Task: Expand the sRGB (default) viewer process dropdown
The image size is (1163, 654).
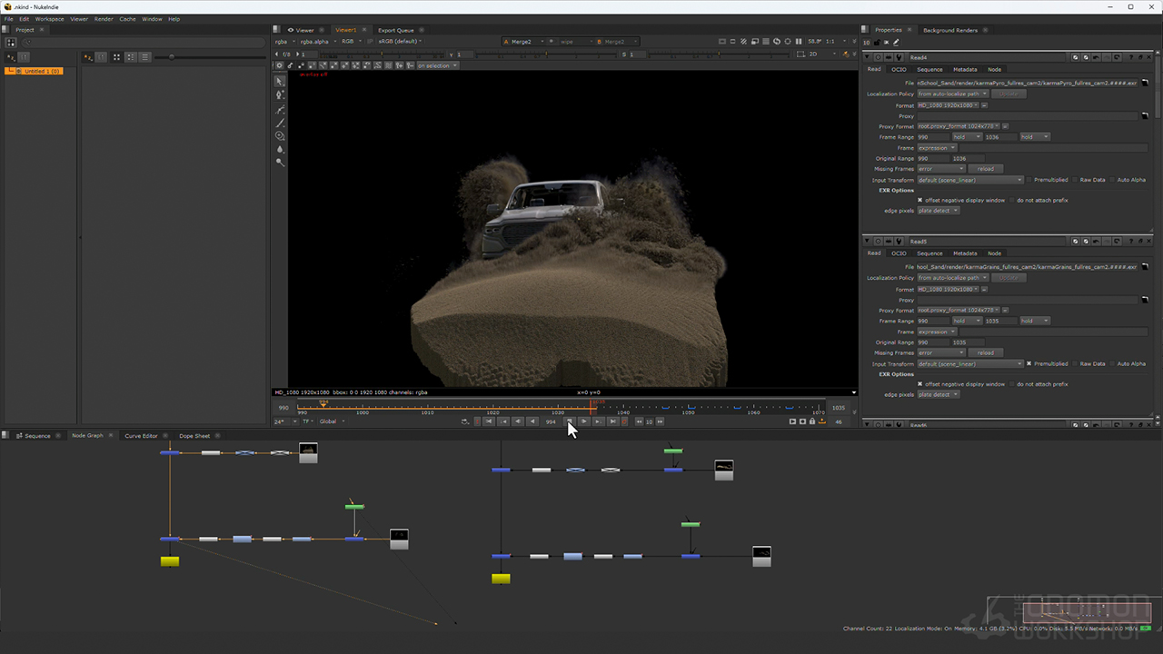Action: (400, 41)
